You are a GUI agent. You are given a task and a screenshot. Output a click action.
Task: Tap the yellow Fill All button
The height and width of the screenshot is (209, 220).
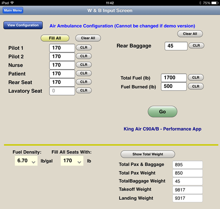coord(55,38)
